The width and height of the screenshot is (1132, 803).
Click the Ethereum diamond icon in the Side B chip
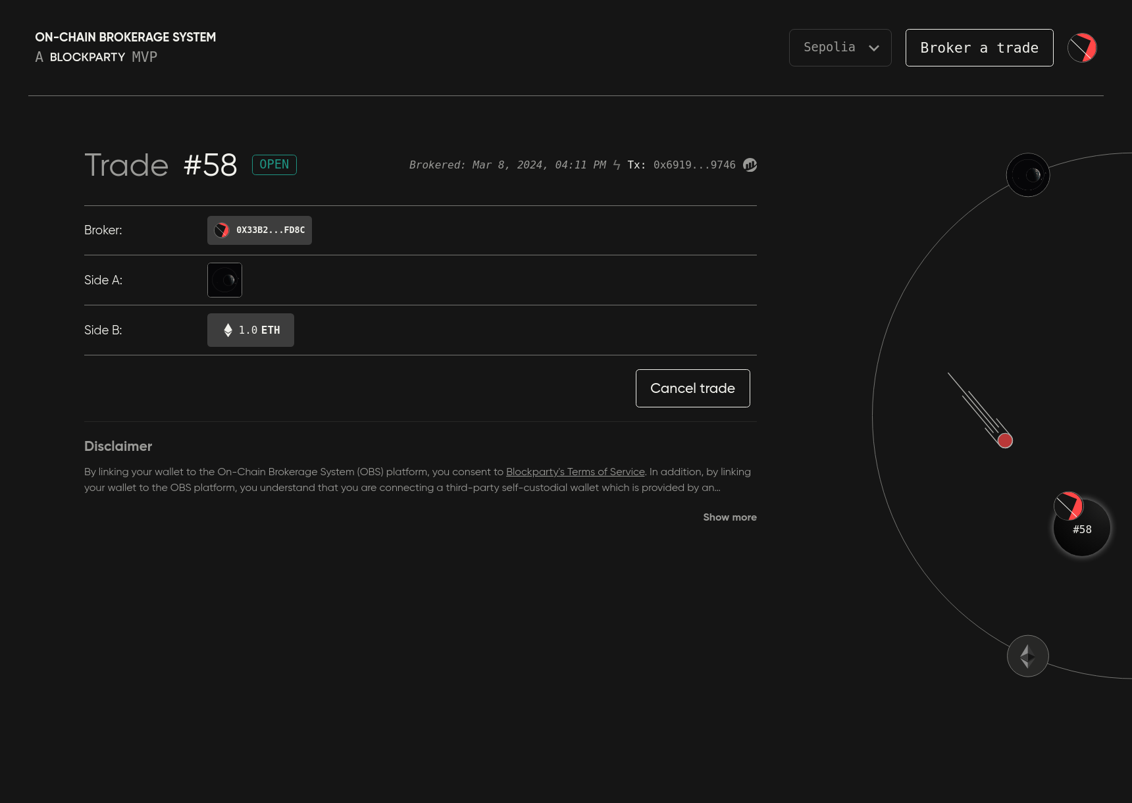click(x=228, y=330)
